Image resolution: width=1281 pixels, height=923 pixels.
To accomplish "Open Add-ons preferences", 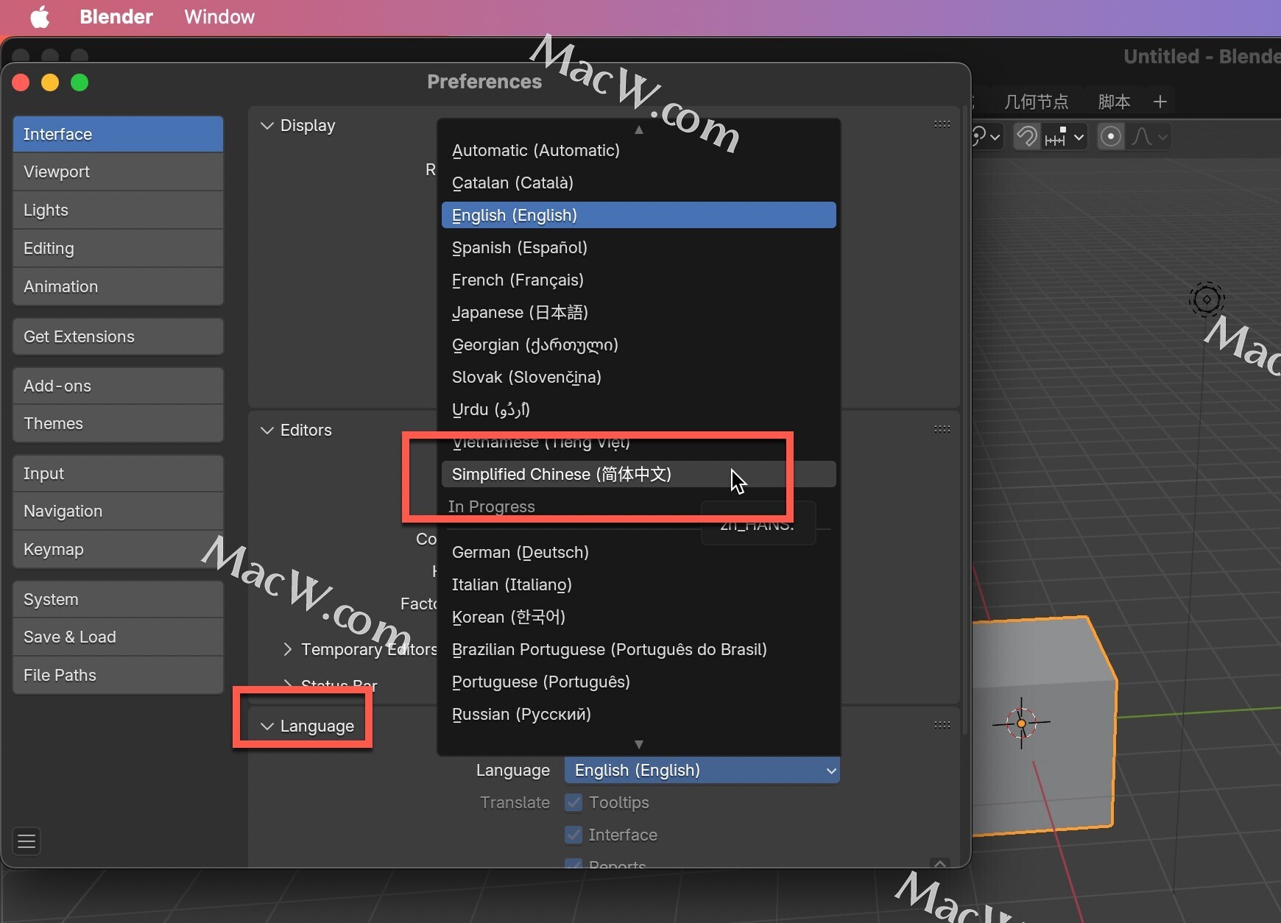I will pos(118,386).
